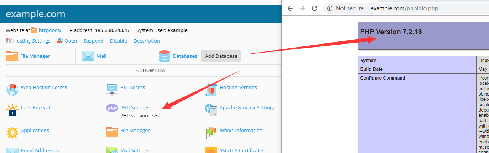
Task: Click the Web Hosting Access globe icon
Action: 12,90
